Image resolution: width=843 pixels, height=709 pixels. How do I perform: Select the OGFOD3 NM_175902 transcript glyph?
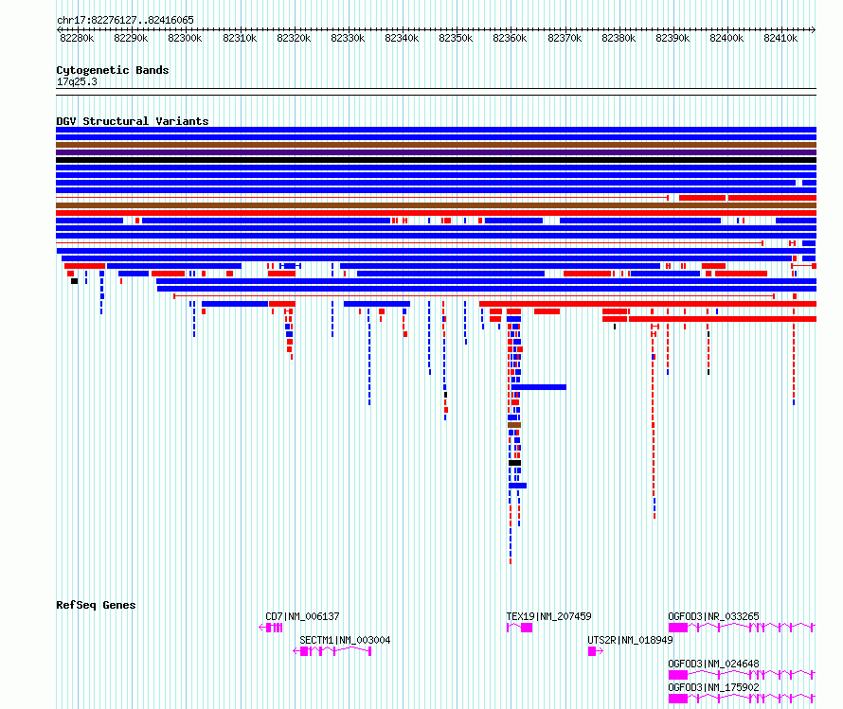click(742, 699)
